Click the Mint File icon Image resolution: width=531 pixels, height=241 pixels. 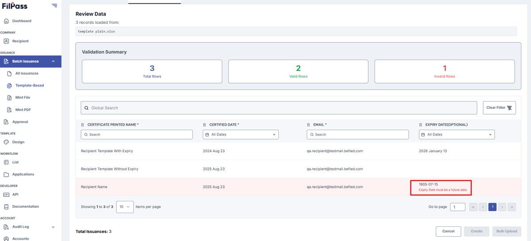click(10, 97)
